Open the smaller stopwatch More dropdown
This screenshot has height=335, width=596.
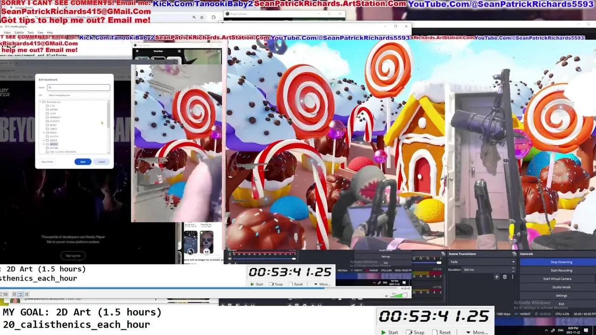click(322, 284)
